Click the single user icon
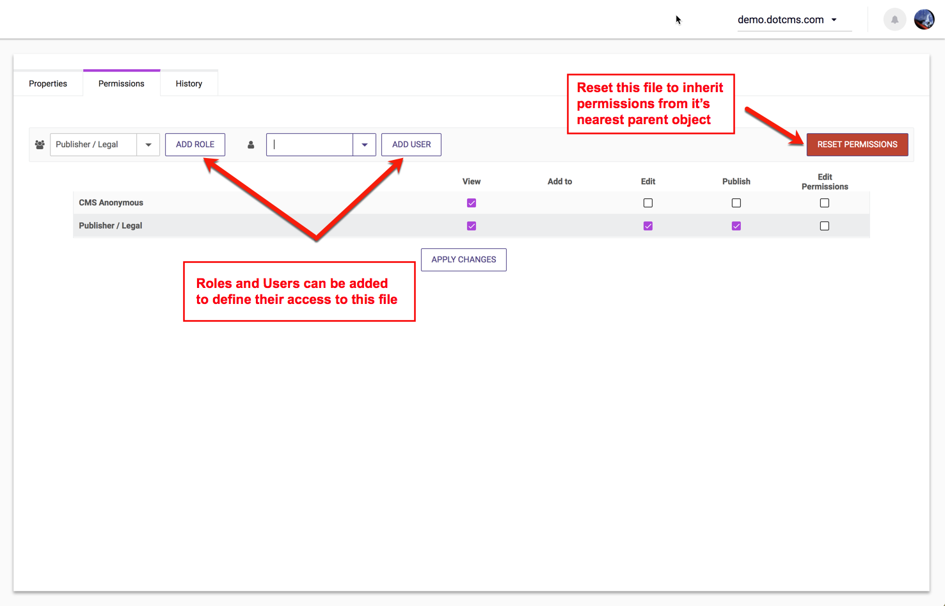The height and width of the screenshot is (606, 945). [x=251, y=145]
